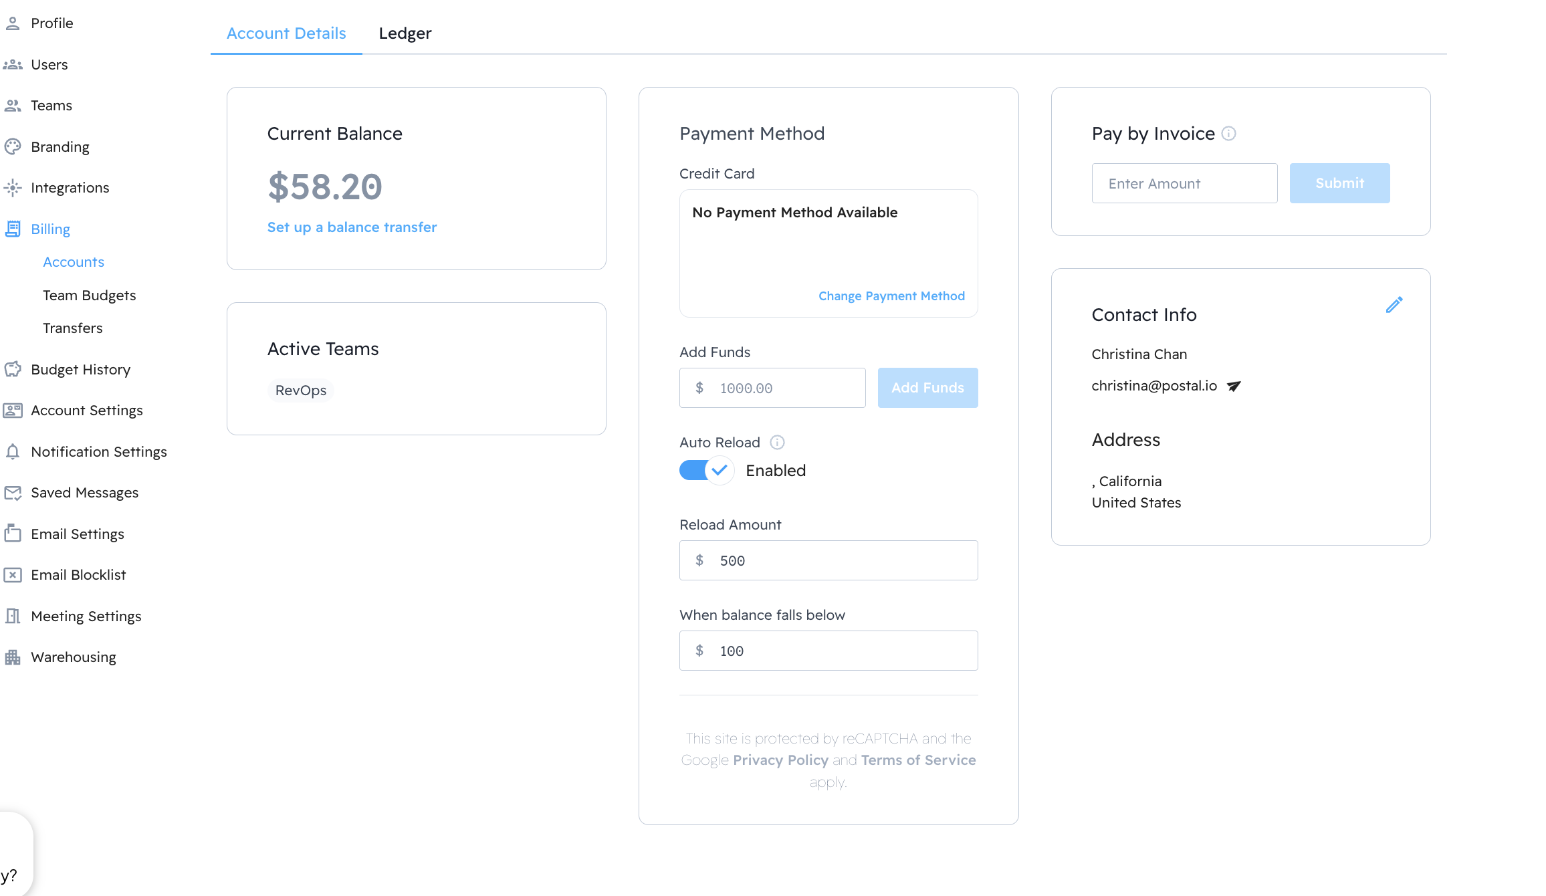Click the pencil edit icon in Contact Info
1546x896 pixels.
click(1394, 306)
